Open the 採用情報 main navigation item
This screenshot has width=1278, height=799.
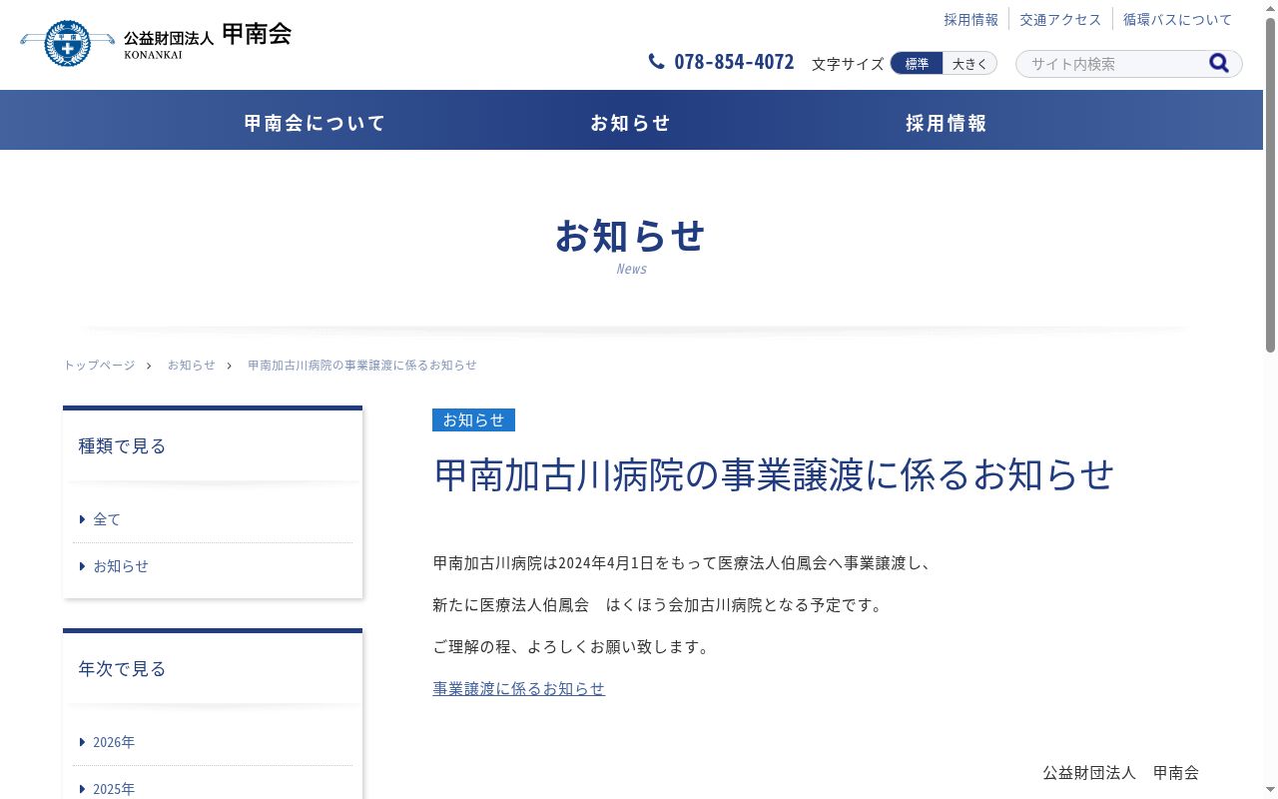click(x=947, y=123)
